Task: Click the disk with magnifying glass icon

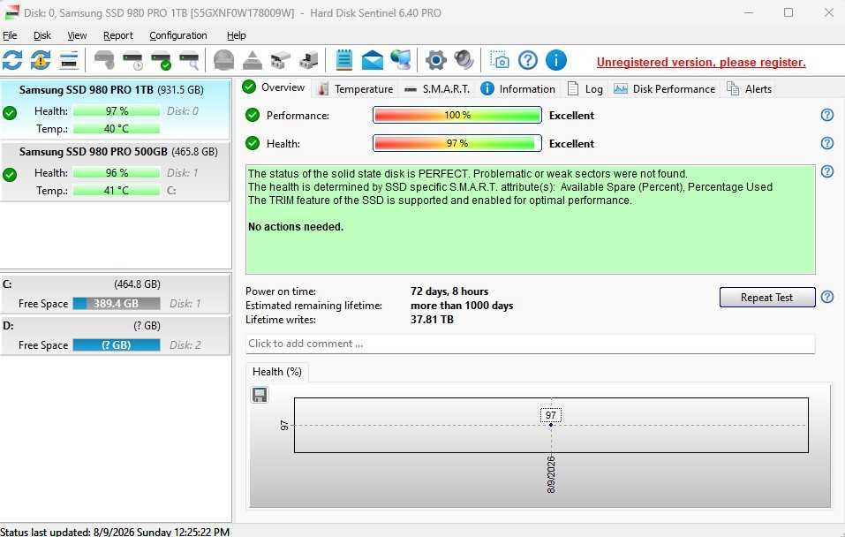Action: [189, 60]
